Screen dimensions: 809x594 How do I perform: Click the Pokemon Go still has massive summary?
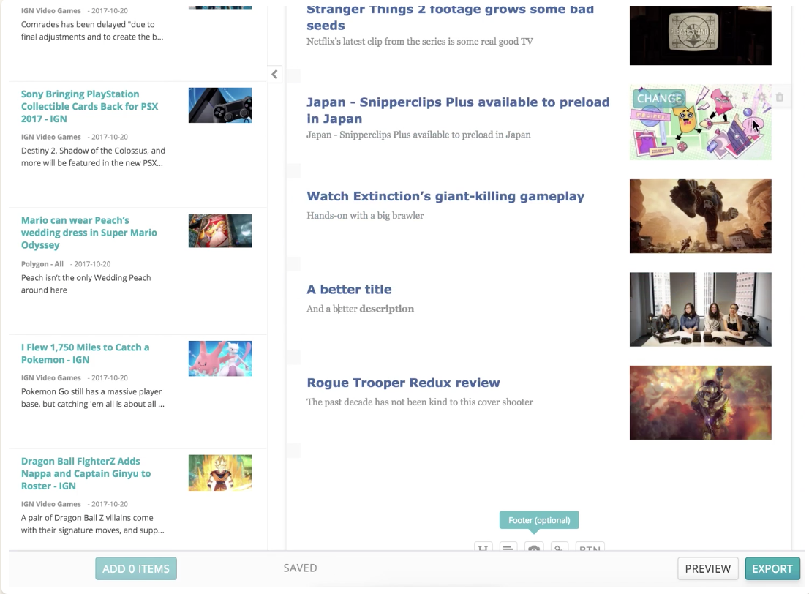(93, 398)
